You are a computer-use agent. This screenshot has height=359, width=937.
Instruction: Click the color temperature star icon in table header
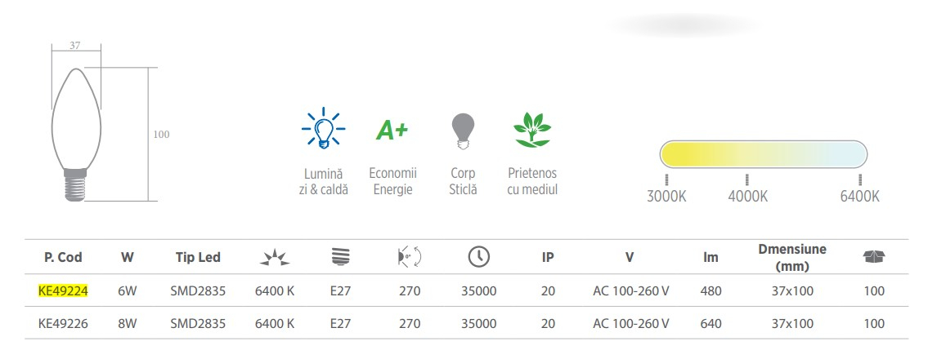click(x=275, y=258)
